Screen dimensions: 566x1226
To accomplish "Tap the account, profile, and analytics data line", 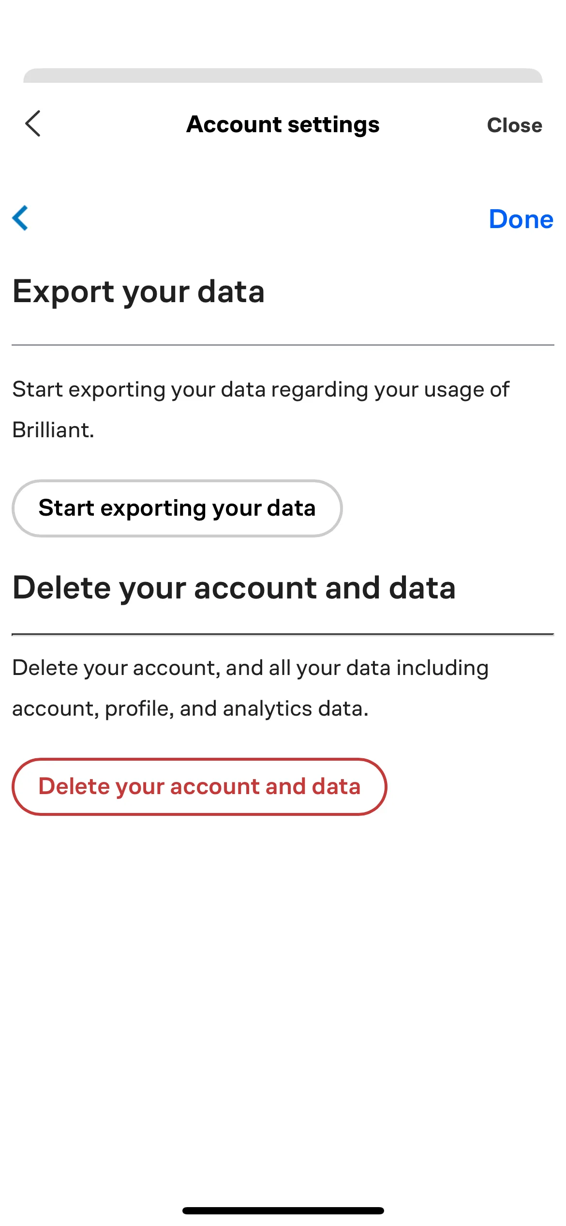I will 191,708.
